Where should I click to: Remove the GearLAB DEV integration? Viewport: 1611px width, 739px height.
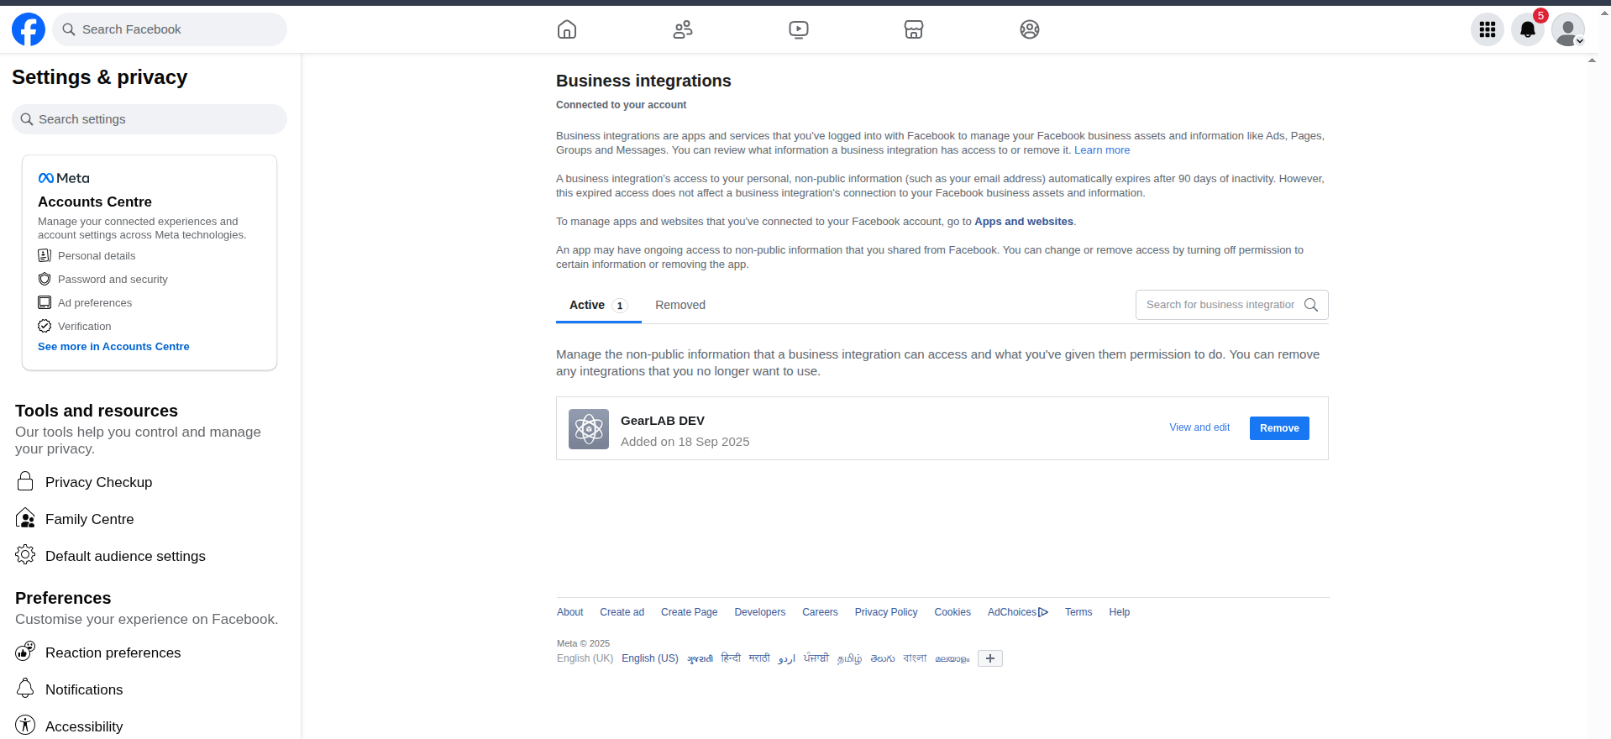tap(1279, 428)
